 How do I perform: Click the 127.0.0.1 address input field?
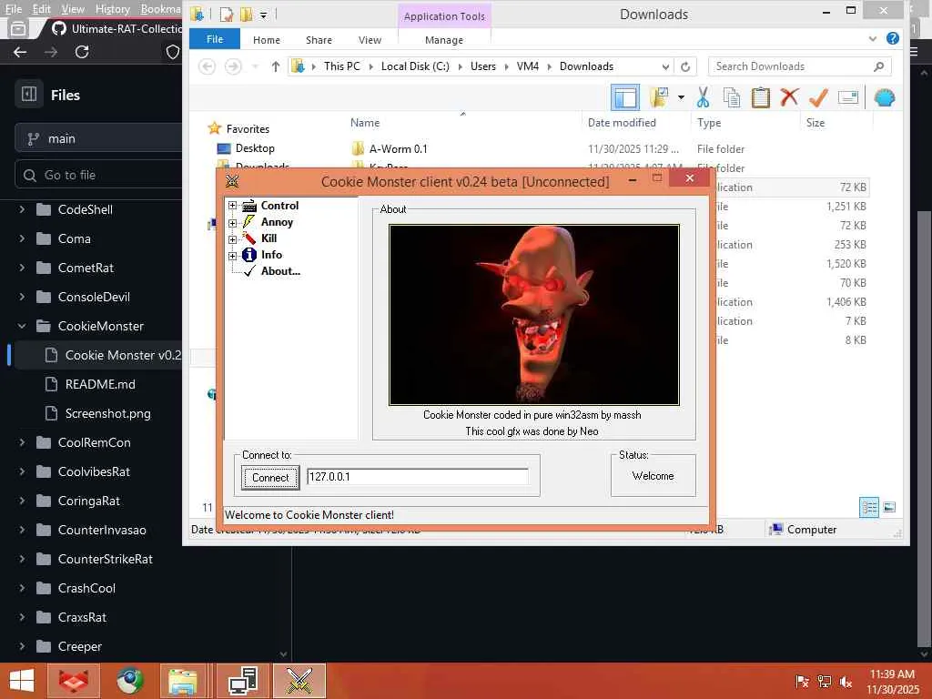tap(417, 477)
